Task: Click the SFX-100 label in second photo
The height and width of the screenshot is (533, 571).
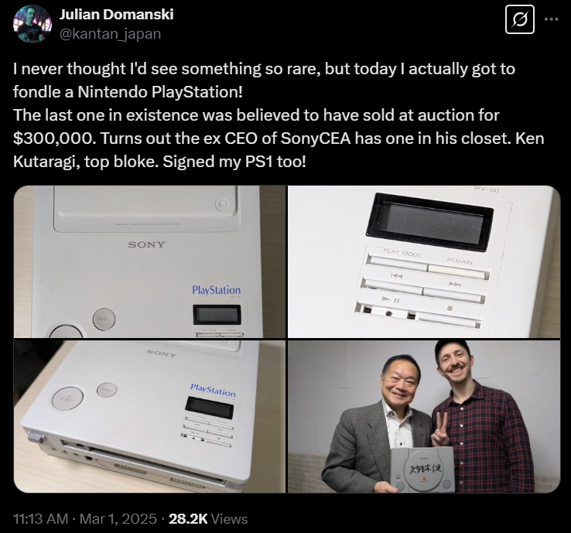Action: click(x=486, y=190)
